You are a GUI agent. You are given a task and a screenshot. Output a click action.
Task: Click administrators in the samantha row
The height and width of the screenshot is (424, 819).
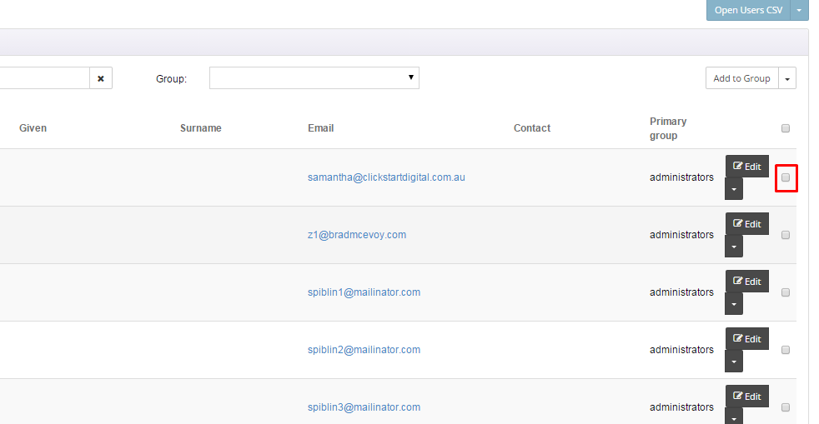[681, 177]
